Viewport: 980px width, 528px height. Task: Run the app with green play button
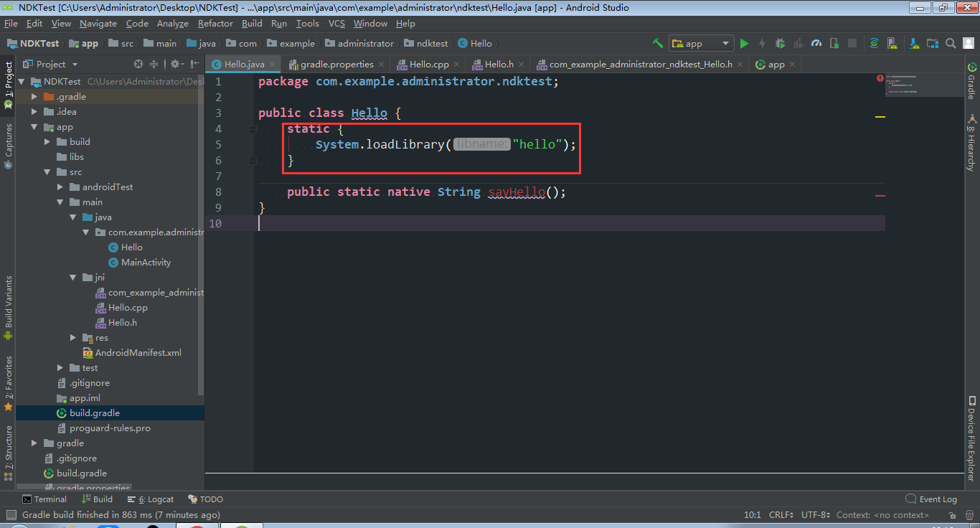(x=744, y=43)
